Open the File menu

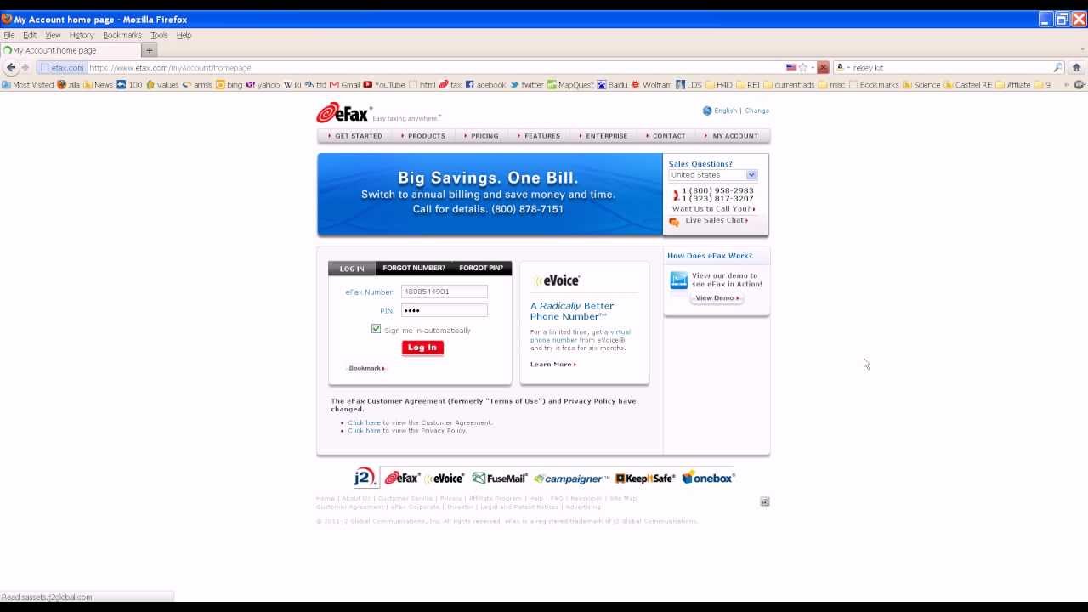pos(8,35)
